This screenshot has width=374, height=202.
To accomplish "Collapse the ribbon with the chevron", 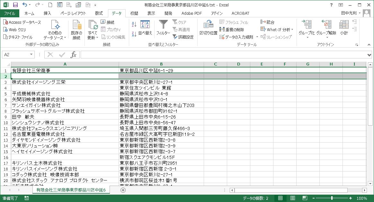I will 369,45.
